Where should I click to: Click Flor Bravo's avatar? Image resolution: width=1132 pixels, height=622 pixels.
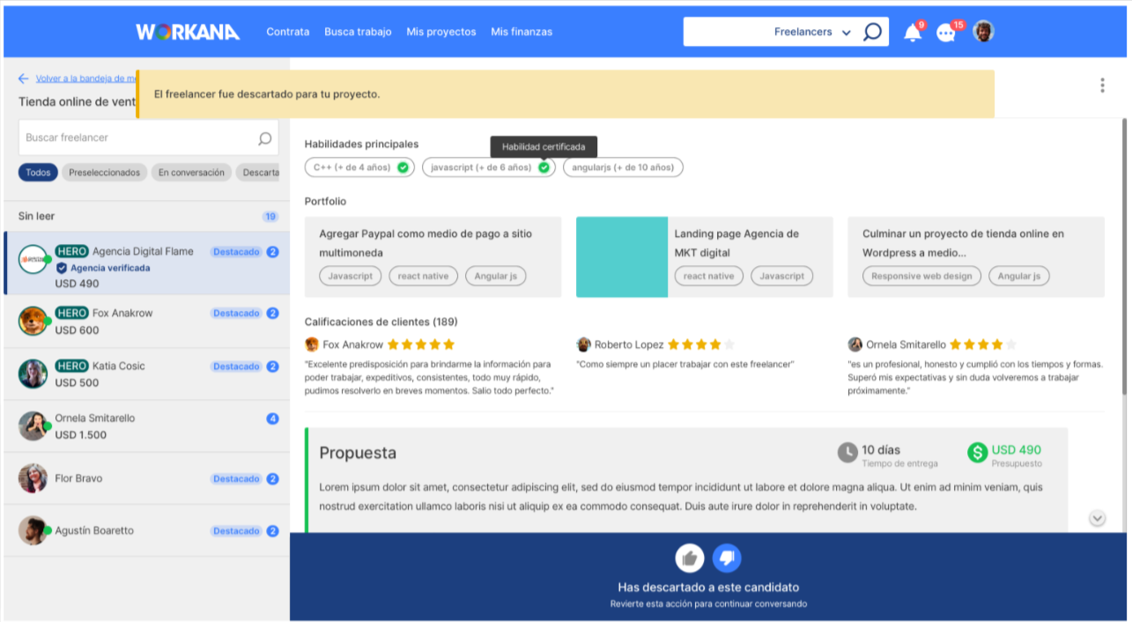33,478
